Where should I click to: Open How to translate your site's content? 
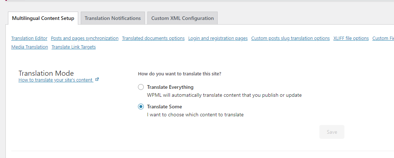point(55,80)
